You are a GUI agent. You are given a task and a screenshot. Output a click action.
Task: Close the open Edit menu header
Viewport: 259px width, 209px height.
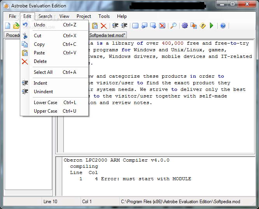[x=27, y=16]
